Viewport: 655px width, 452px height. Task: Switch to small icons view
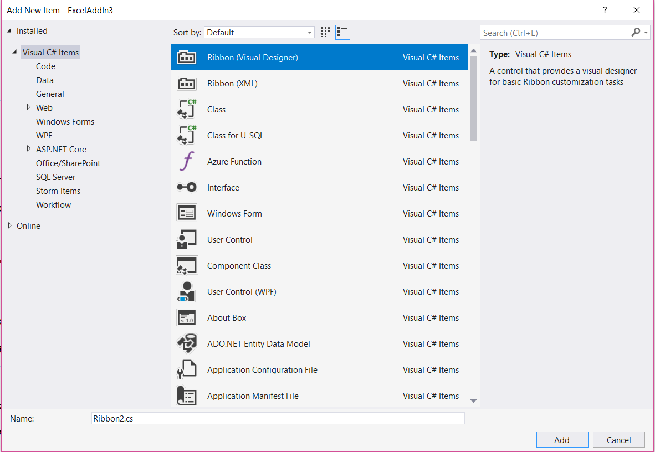point(325,32)
